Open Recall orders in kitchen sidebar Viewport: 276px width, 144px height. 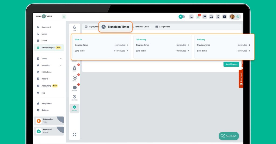(75, 78)
